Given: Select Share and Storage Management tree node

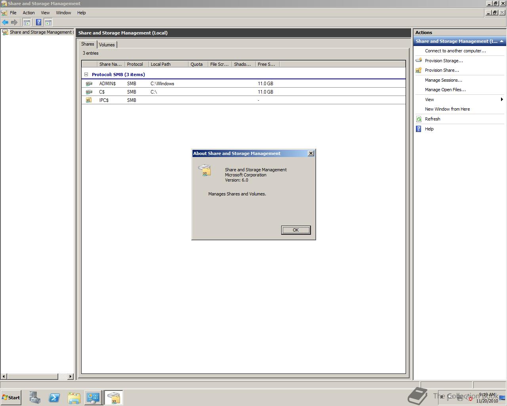Looking at the screenshot, I should 41,32.
